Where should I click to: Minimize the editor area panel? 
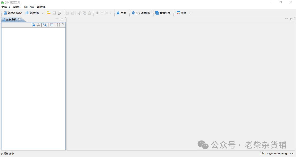pos(286,19)
